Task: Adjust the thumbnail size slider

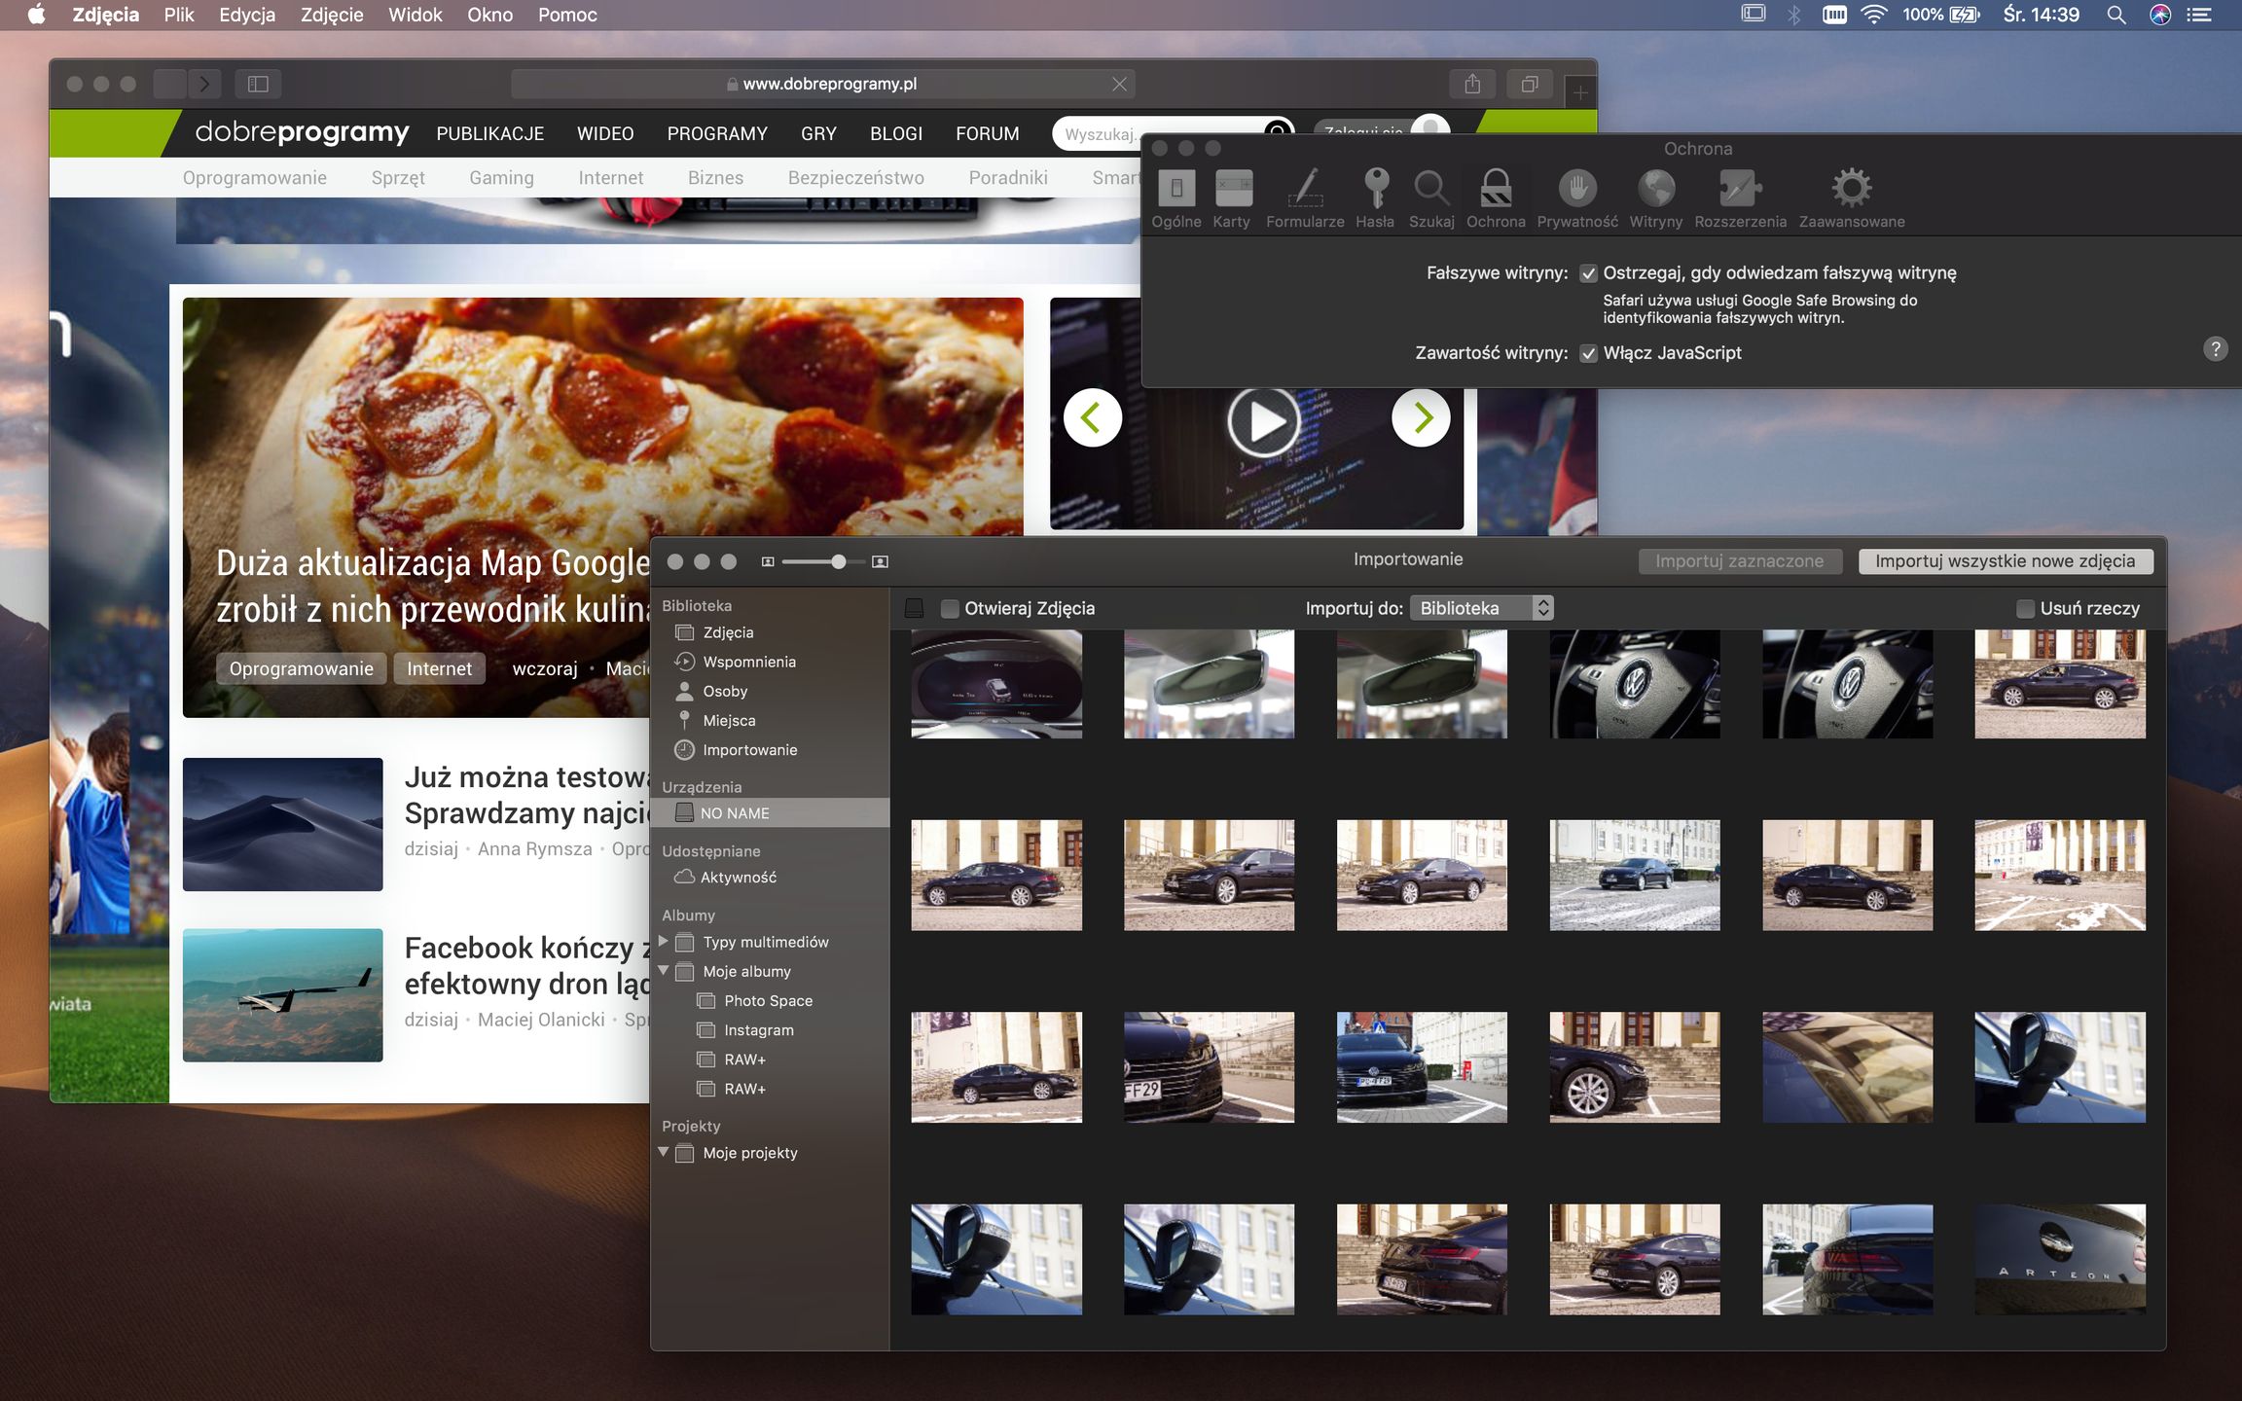Action: click(x=838, y=561)
